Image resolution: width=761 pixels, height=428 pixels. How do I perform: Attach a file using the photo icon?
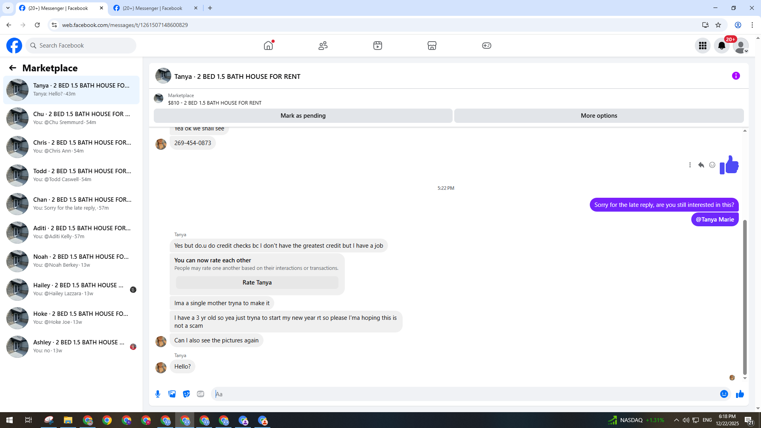pos(172,394)
